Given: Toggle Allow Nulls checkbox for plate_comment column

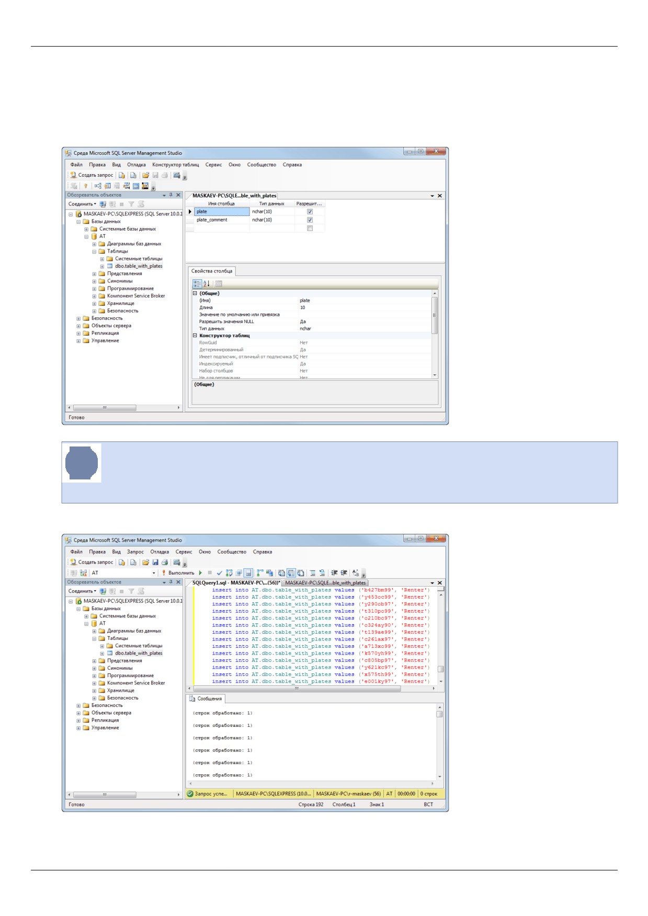Looking at the screenshot, I should [x=310, y=220].
